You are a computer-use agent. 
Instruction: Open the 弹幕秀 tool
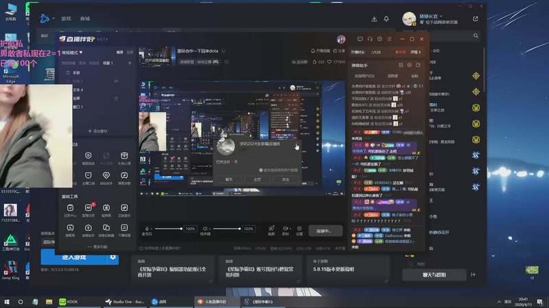click(70, 230)
